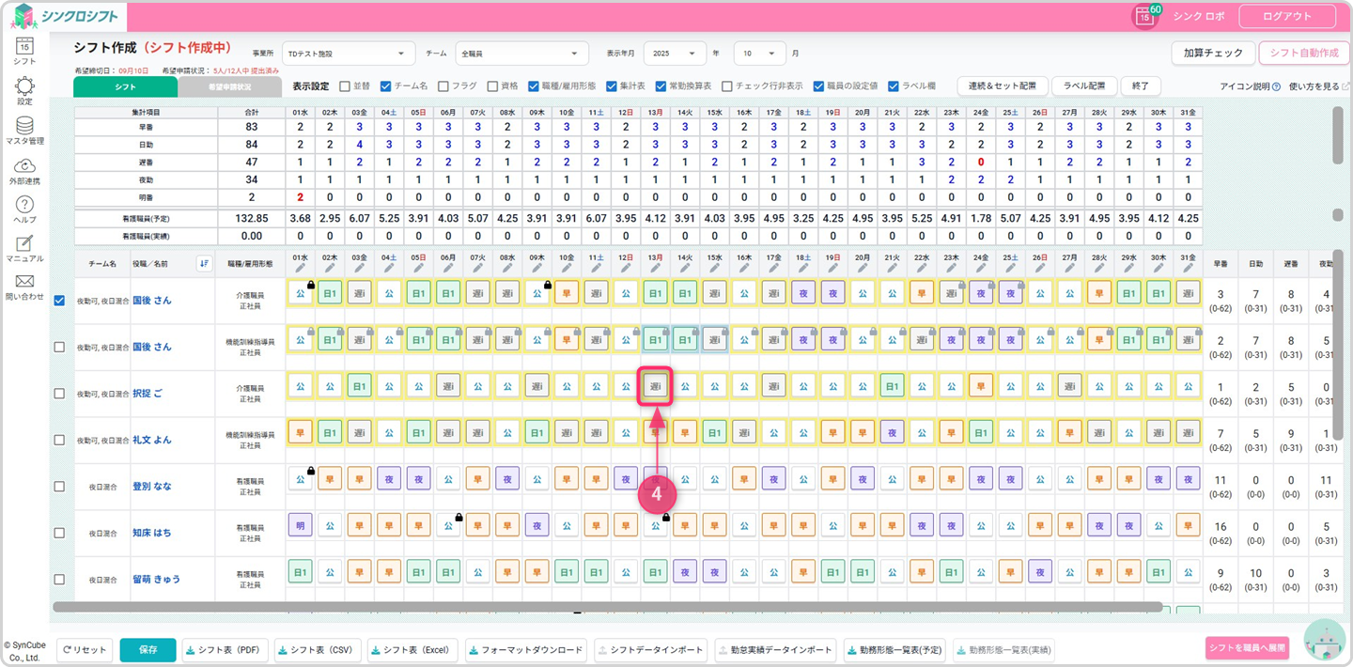Open the チーム dropdown showing 全職員
The width and height of the screenshot is (1353, 667).
click(x=521, y=54)
